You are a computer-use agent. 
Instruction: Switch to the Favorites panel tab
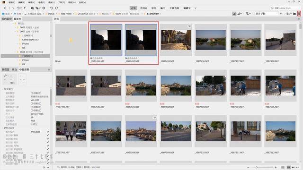coord(7,19)
